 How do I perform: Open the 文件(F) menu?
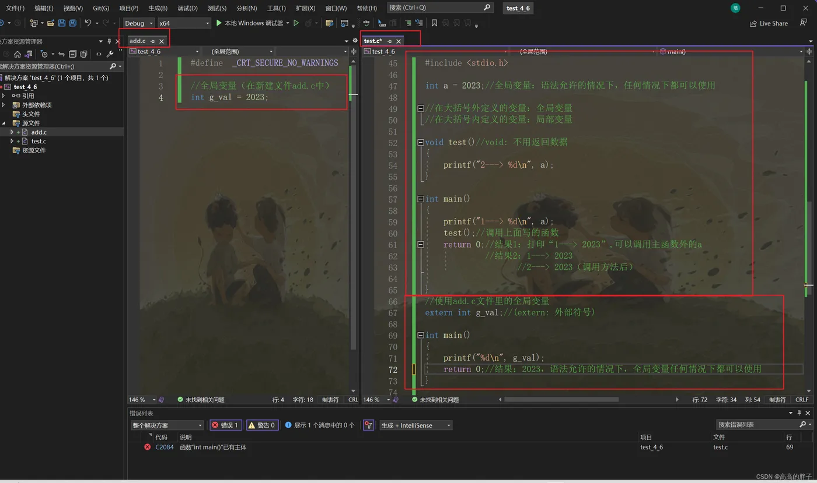coord(15,8)
